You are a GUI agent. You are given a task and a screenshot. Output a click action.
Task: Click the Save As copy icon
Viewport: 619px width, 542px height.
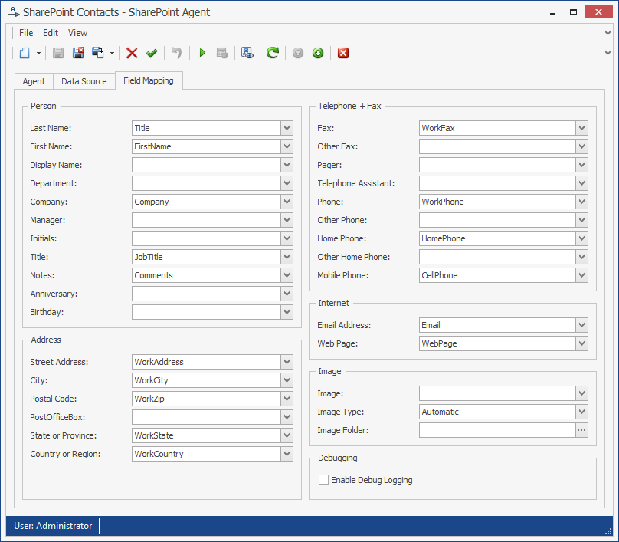pyautogui.click(x=98, y=53)
